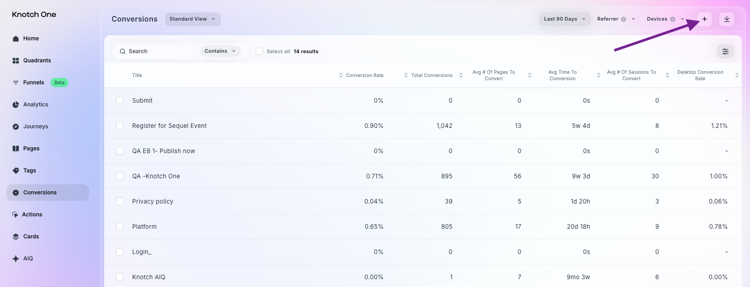Open the Last 90 Days date dropdown

(565, 19)
